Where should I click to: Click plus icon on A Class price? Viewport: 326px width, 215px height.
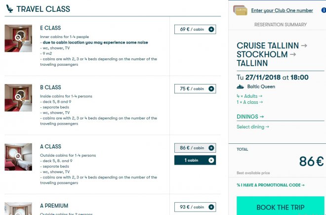[211, 148]
